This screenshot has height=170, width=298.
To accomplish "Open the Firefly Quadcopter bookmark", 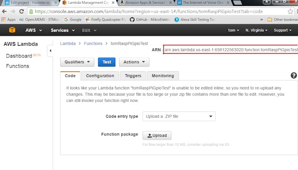I will point(106,19).
